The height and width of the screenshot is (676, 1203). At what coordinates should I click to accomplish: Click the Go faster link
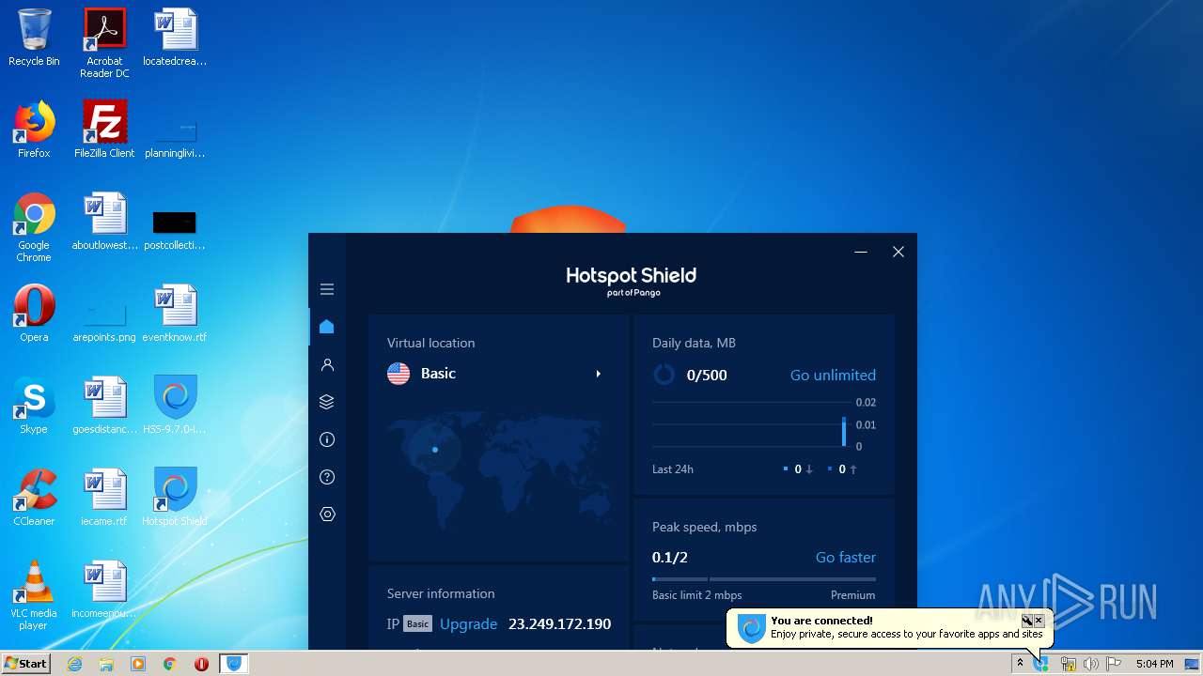pos(845,557)
